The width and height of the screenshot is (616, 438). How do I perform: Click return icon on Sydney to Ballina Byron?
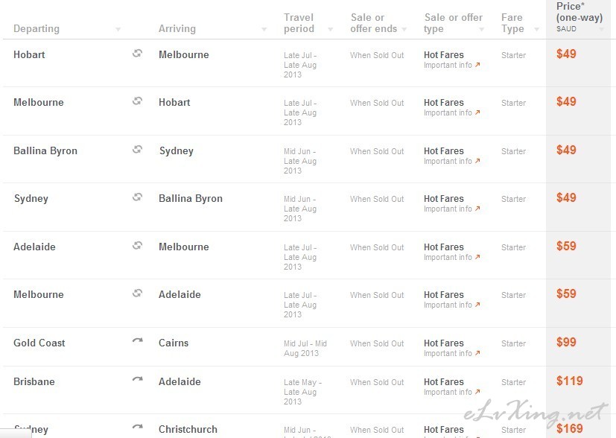tap(137, 197)
